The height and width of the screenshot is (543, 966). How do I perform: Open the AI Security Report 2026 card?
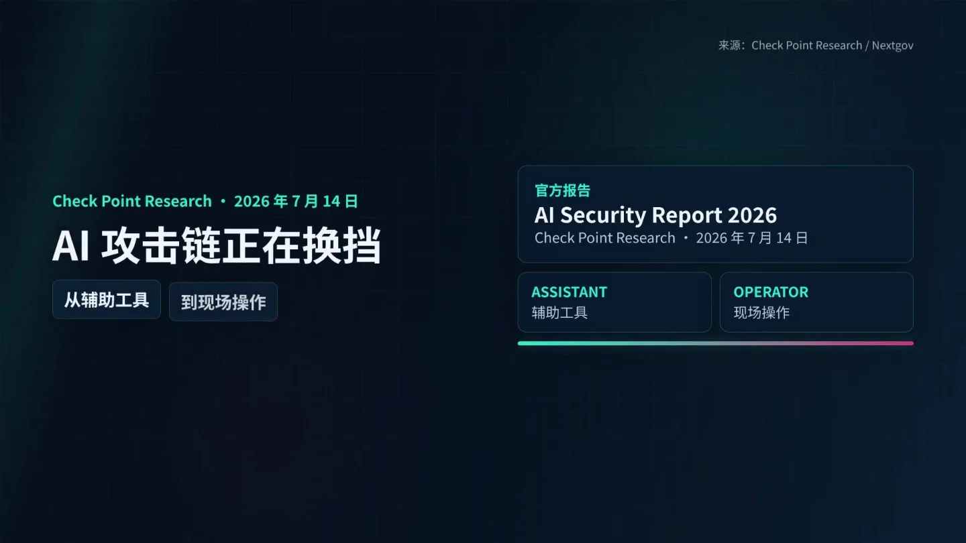(x=716, y=214)
